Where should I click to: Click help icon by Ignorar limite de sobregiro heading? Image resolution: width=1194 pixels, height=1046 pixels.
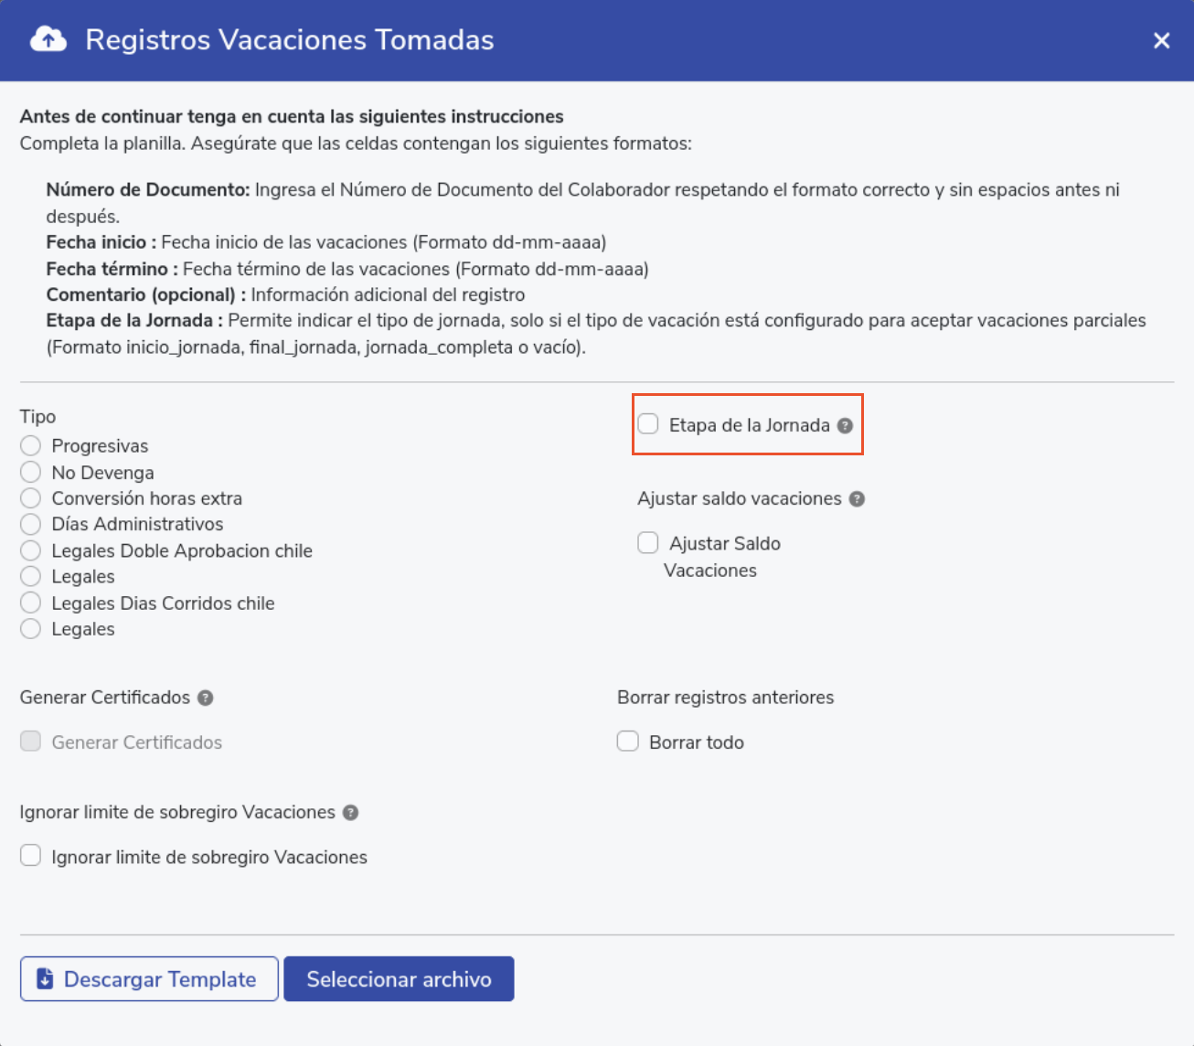(x=350, y=813)
